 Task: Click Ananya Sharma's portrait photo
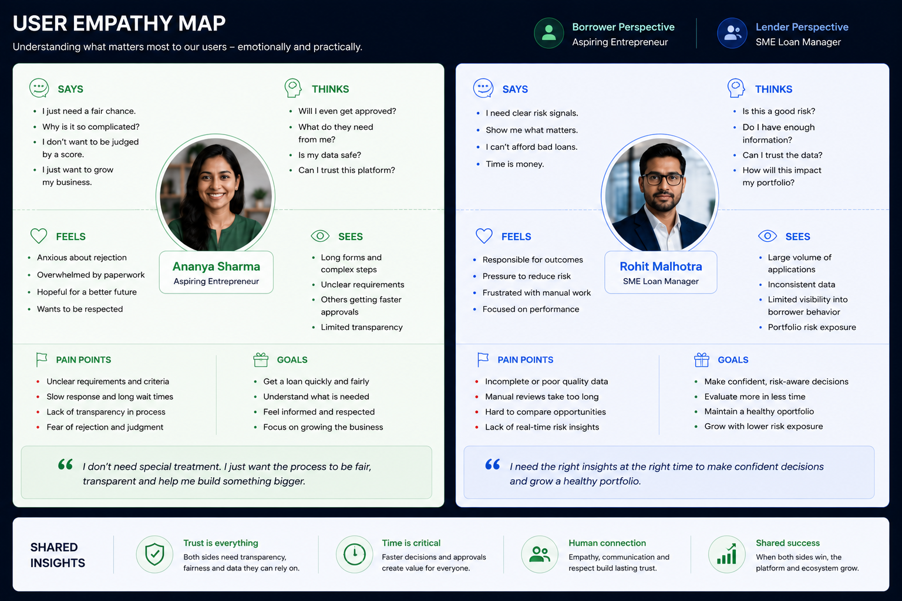click(216, 195)
